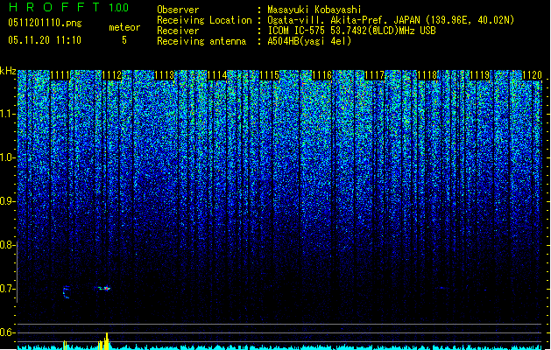Click the 1119 time marker
Screen dimensions: 551x350
[x=480, y=75]
